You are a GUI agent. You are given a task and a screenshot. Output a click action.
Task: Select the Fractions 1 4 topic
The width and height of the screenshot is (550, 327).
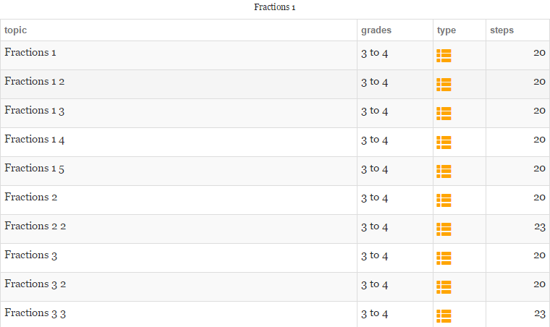click(x=35, y=139)
